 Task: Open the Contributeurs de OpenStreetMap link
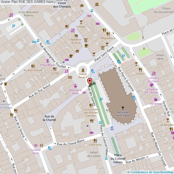point(152,172)
